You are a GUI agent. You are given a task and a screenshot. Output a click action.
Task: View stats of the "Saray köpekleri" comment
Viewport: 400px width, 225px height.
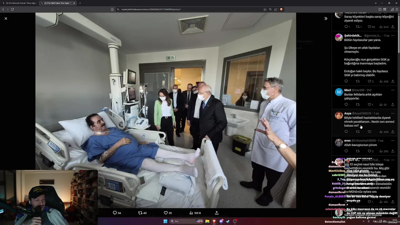tap(384, 27)
